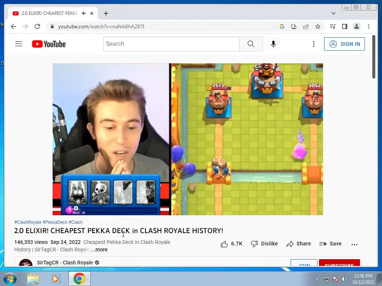Image resolution: width=382 pixels, height=286 pixels.
Task: View site info via the padlock icon
Action: (52, 26)
